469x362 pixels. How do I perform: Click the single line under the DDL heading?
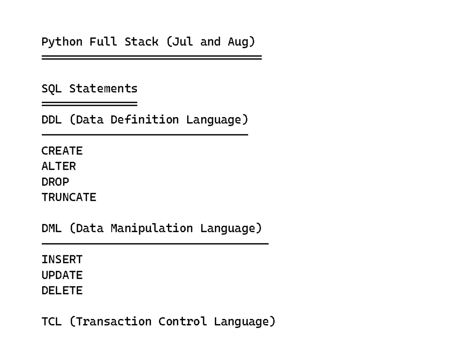pyautogui.click(x=145, y=135)
